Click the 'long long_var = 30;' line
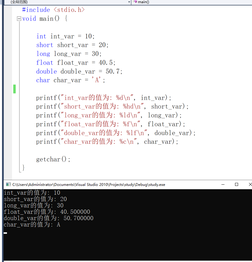This screenshot has width=252, height=262. coord(69,54)
